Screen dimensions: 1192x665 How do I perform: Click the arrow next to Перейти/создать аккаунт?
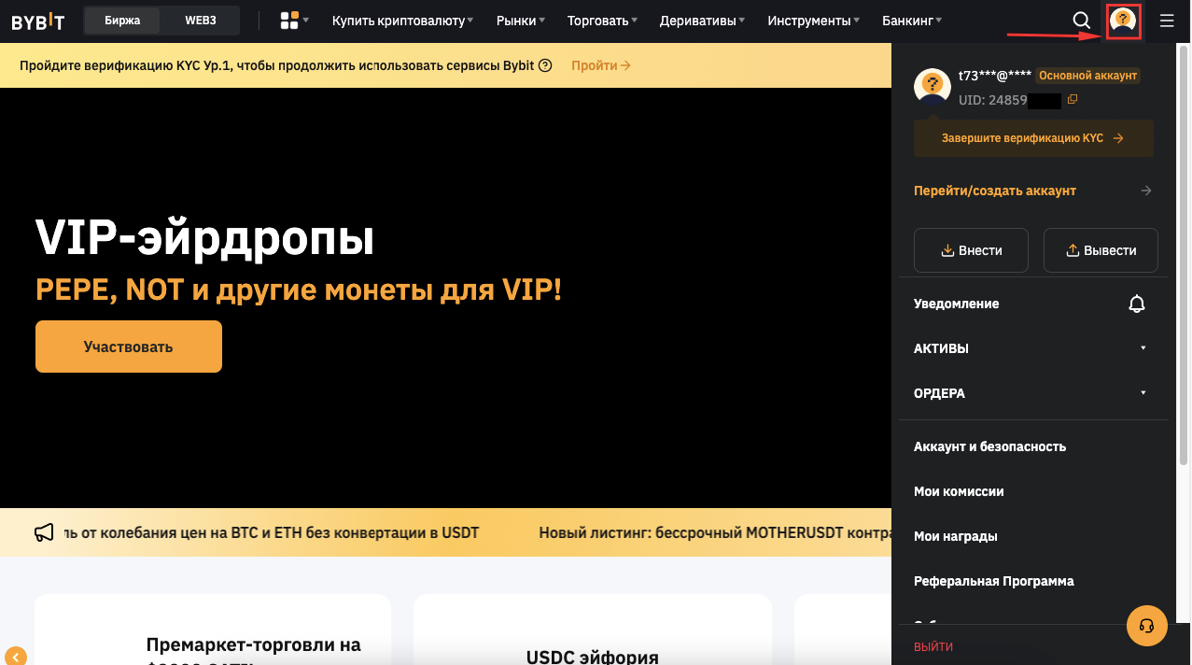(x=1146, y=191)
